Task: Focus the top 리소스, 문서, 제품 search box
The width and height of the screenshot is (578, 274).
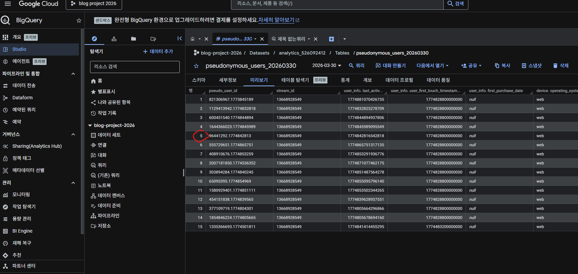Action: pyautogui.click(x=337, y=4)
